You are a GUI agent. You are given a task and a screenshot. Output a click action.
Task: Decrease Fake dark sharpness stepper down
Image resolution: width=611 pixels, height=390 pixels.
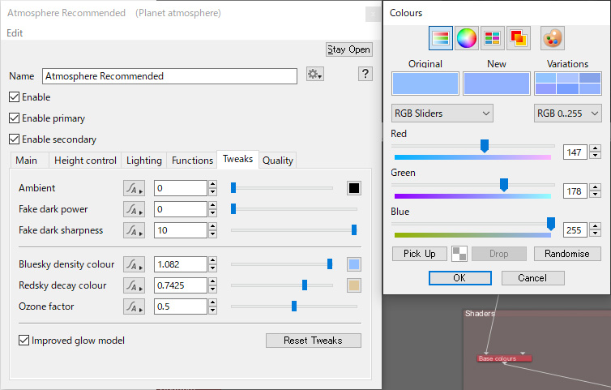(x=212, y=234)
